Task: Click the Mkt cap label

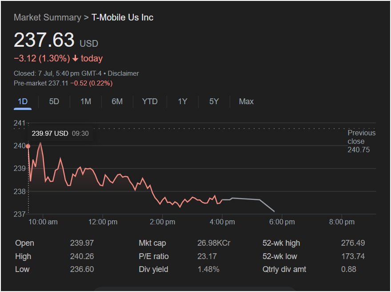Action: tap(152, 243)
